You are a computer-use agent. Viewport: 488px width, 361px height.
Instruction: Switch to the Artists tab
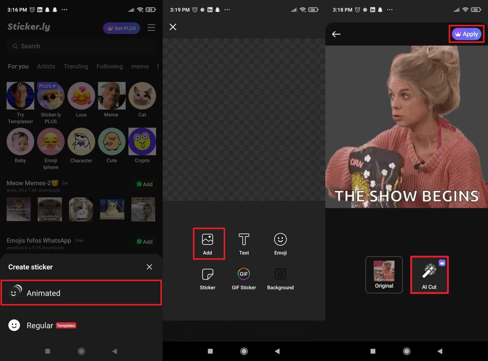pyautogui.click(x=46, y=66)
